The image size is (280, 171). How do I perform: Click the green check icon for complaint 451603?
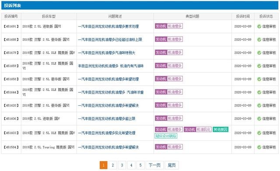pos(259,133)
